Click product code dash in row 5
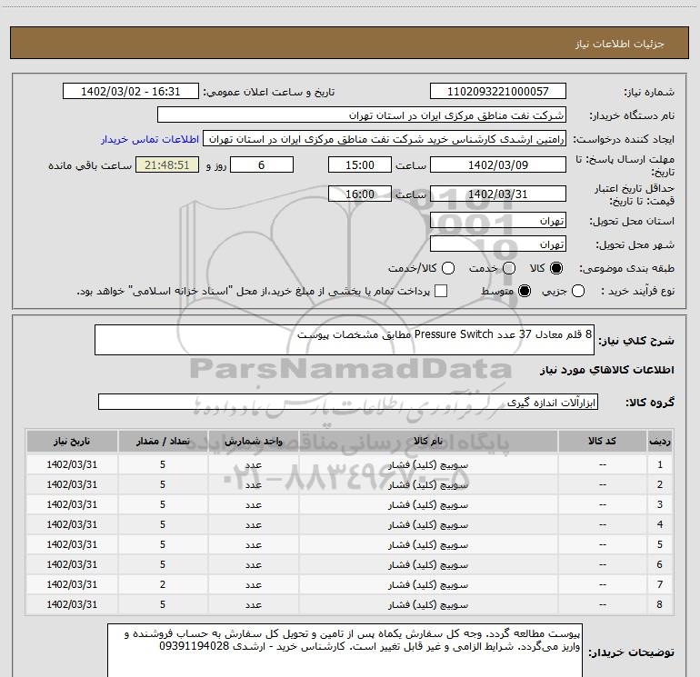Image resolution: width=700 pixels, height=677 pixels. point(602,544)
